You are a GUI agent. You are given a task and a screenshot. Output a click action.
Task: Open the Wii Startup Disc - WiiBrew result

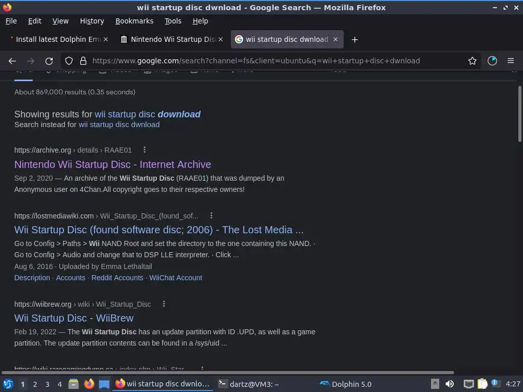[x=74, y=318]
